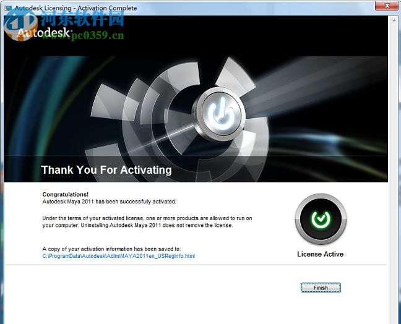This screenshot has height=324, width=401.
Task: Click the 'Uninstalling Autodesk Maya 2011' text line
Action: coord(137,225)
